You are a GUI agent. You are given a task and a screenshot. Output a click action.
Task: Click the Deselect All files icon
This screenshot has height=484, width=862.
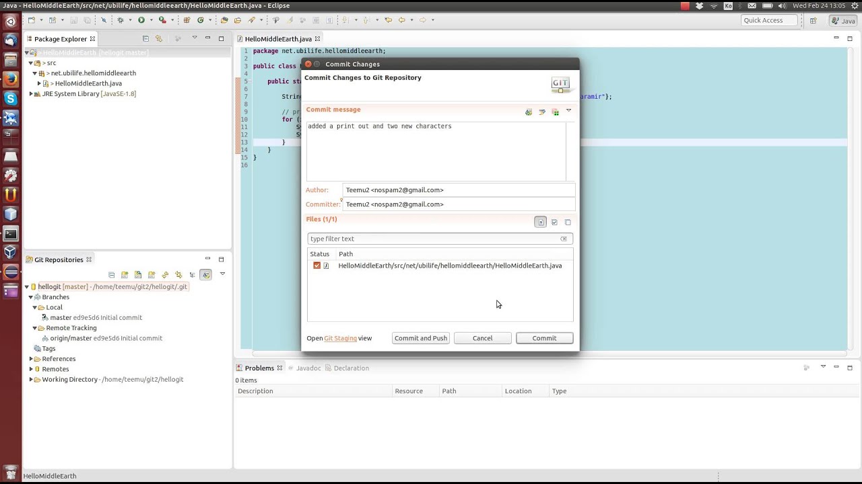coord(568,222)
